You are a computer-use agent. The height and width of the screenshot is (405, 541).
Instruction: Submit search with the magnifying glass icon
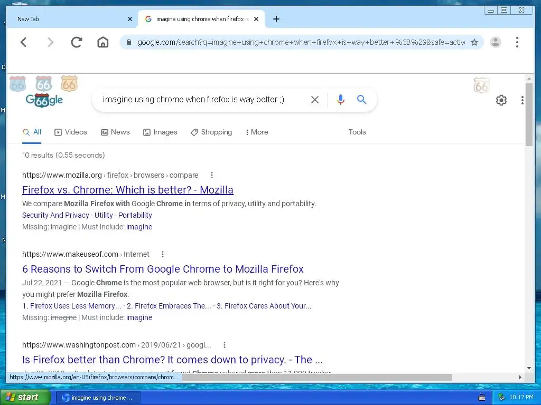[x=361, y=100]
